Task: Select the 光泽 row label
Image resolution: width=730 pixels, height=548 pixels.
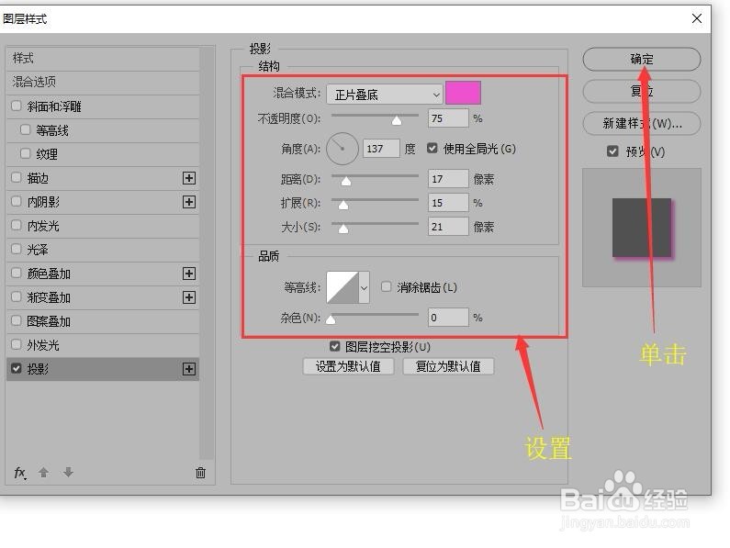Action: (38, 250)
